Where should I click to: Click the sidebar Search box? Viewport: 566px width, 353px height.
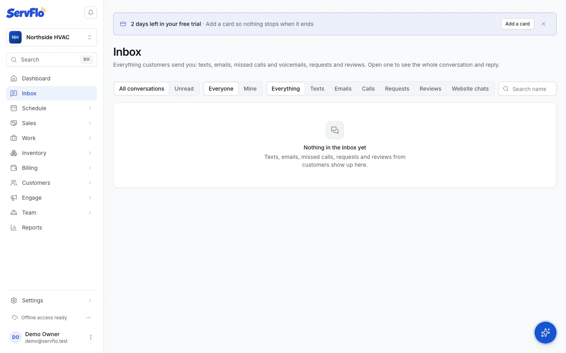(x=51, y=60)
